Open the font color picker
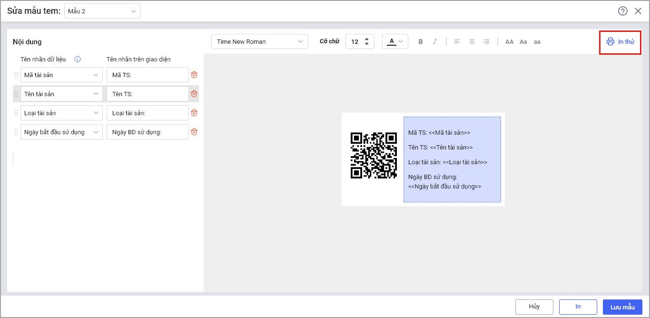The height and width of the screenshot is (318, 650). click(395, 41)
